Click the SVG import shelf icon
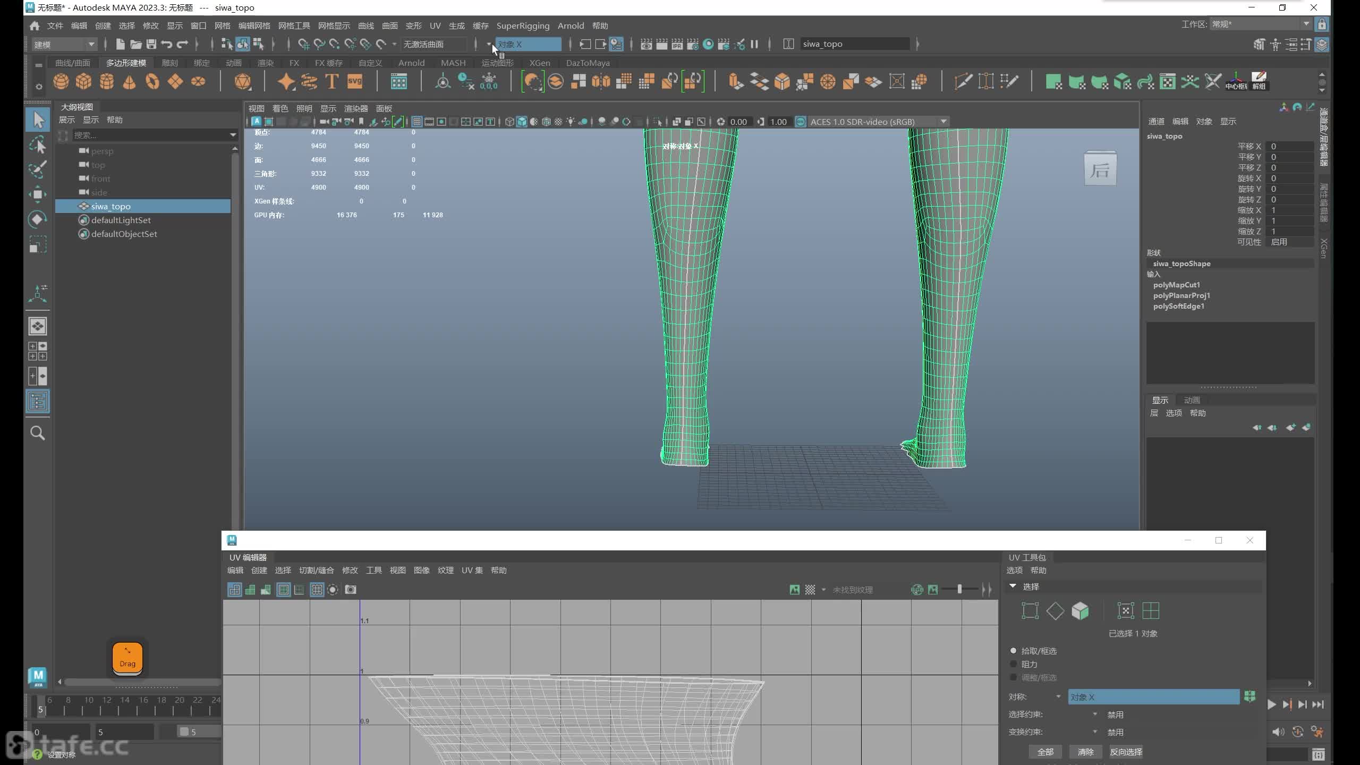 (355, 82)
